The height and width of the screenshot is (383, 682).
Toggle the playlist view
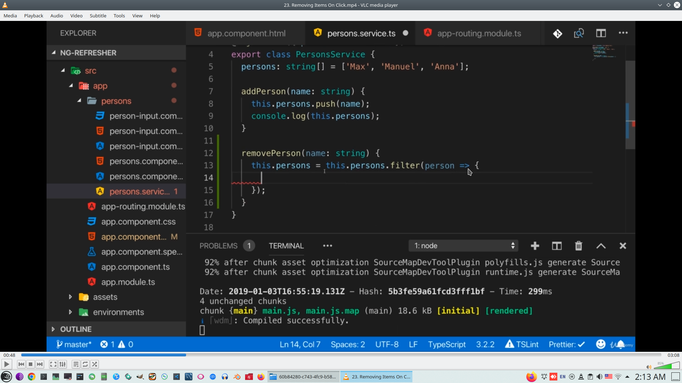pyautogui.click(x=76, y=364)
